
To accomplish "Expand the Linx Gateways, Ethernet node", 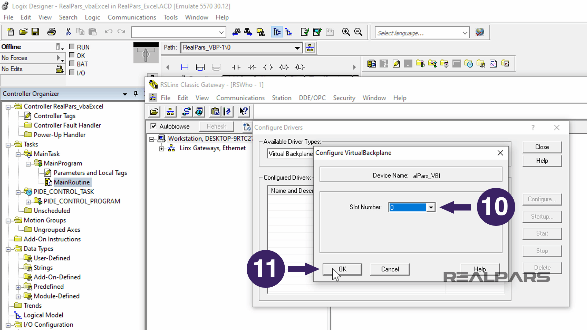I will coord(161,149).
